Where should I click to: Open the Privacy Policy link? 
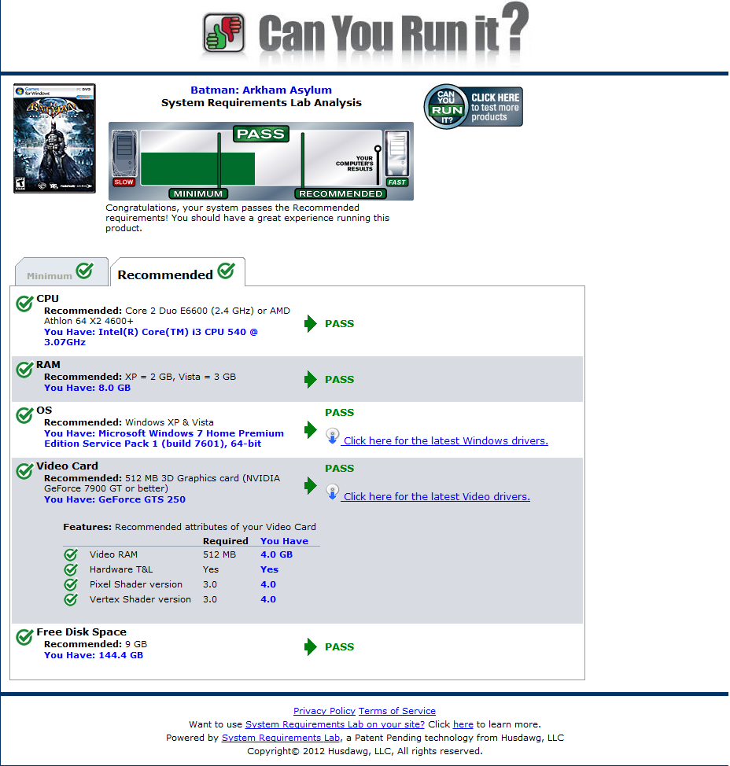324,711
